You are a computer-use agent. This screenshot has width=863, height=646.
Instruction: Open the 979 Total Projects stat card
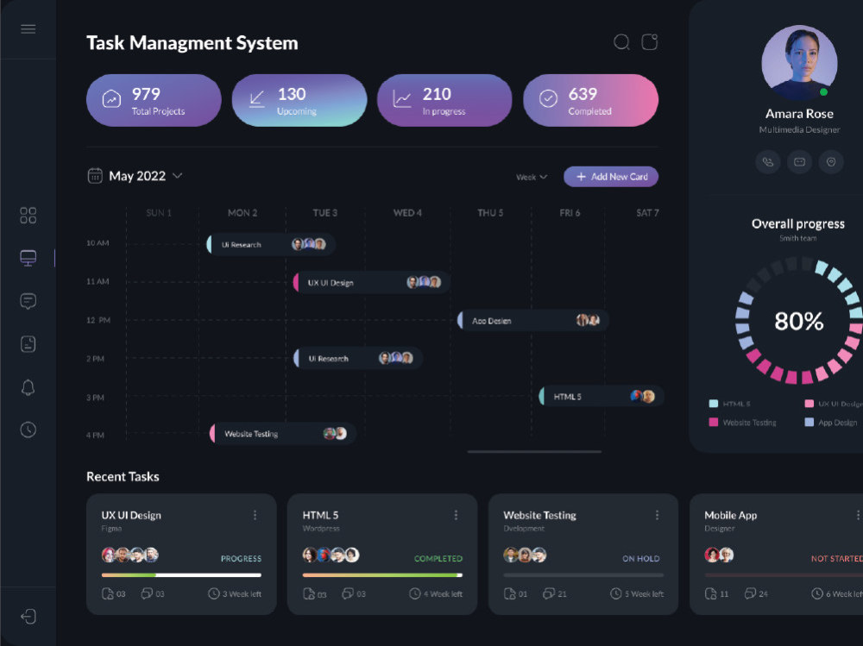pyautogui.click(x=154, y=100)
